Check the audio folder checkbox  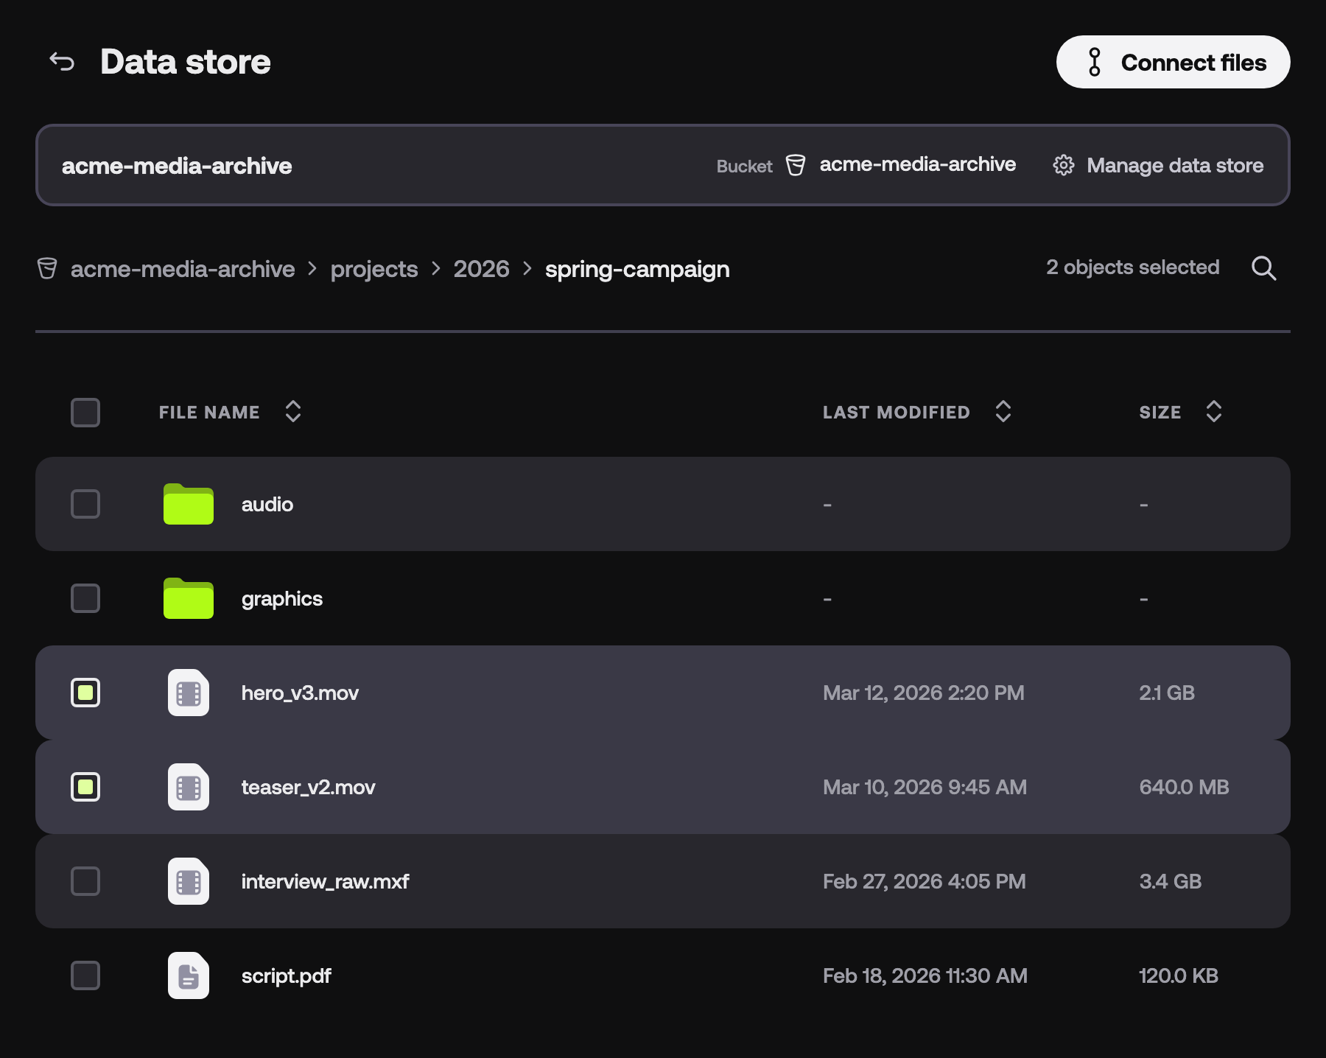tap(85, 504)
